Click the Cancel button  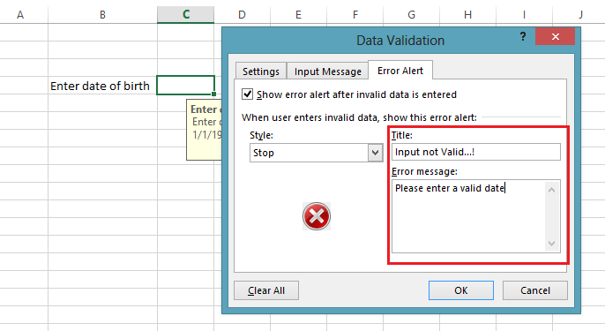[x=535, y=290]
